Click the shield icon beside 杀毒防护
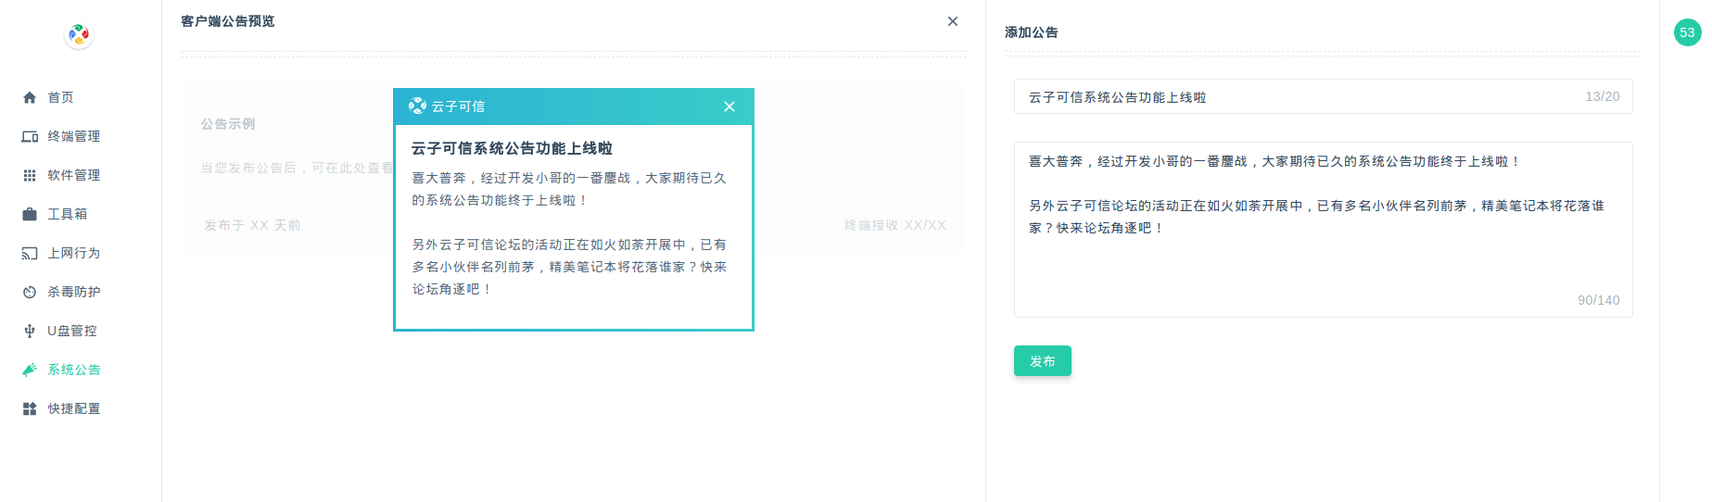 (x=30, y=292)
